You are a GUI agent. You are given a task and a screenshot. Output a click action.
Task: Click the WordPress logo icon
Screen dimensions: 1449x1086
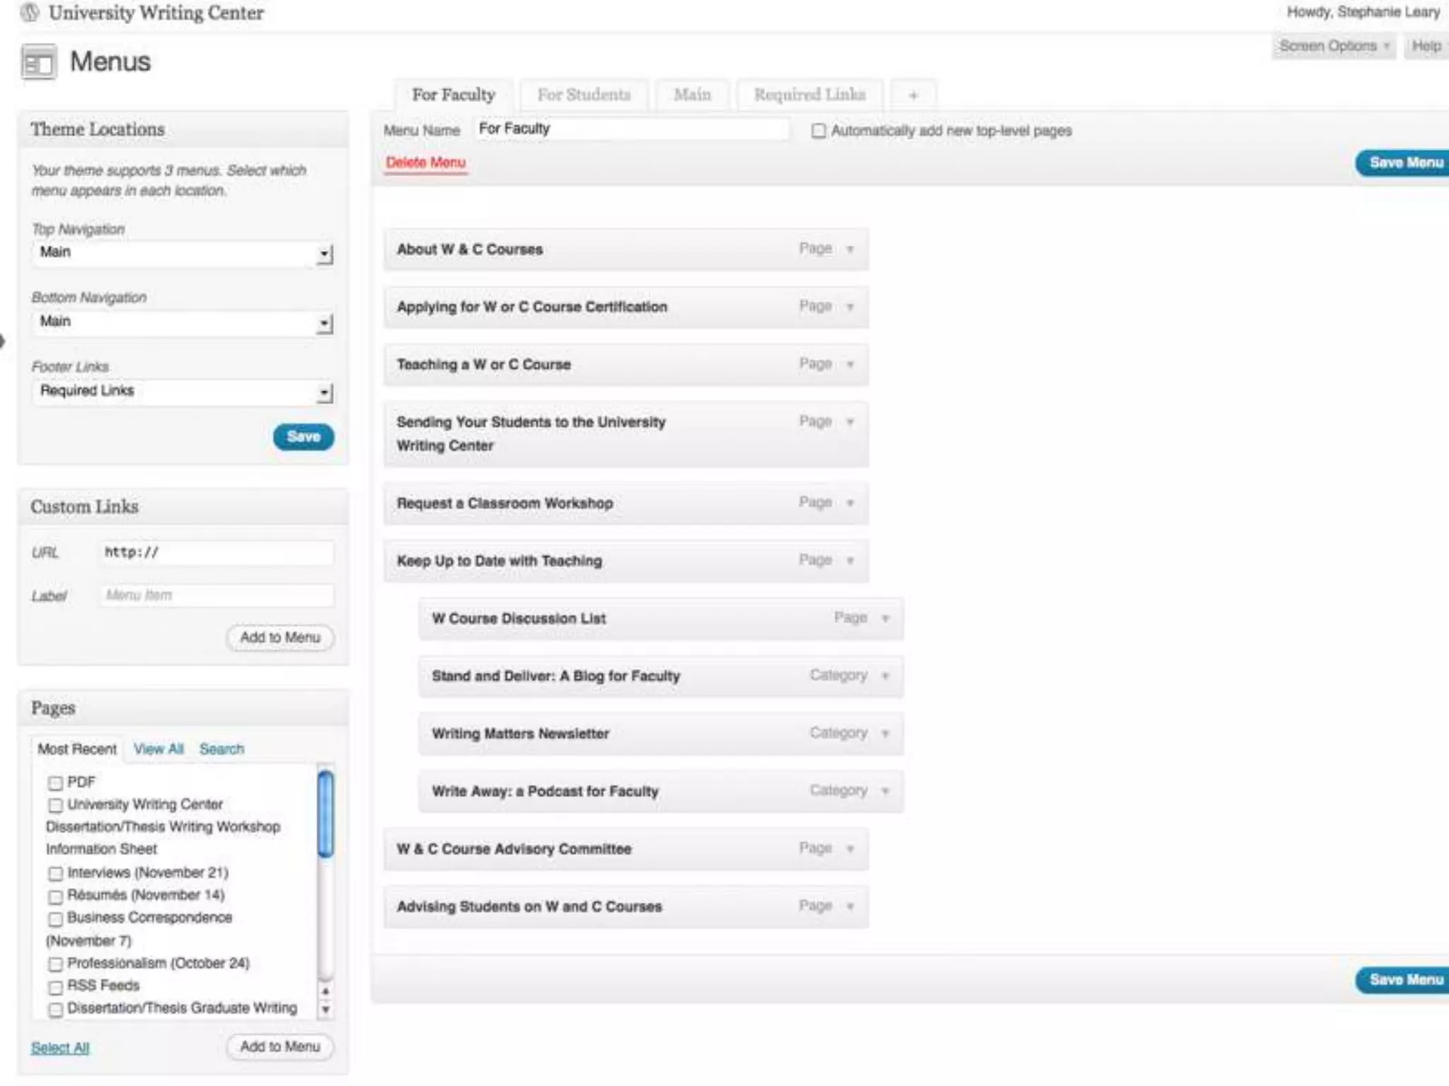pyautogui.click(x=30, y=12)
